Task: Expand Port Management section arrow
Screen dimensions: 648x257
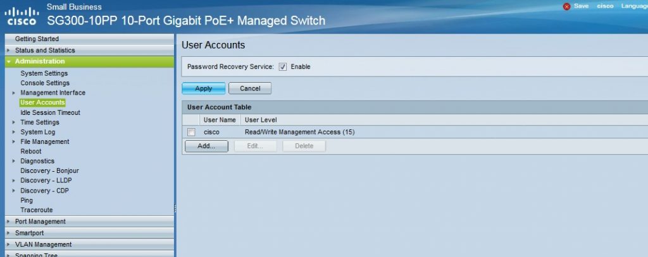Action: point(8,222)
